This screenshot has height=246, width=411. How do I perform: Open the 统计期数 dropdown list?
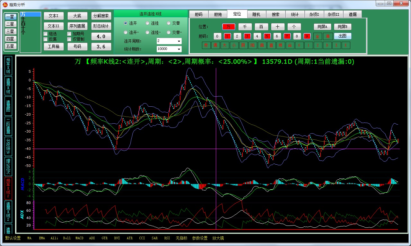179,49
